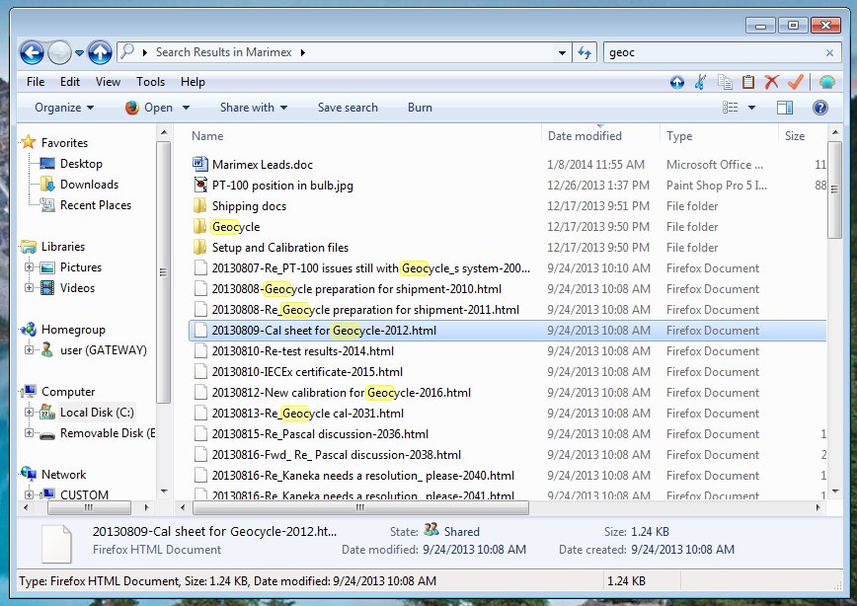Click the blue Back navigation arrow

tap(32, 52)
